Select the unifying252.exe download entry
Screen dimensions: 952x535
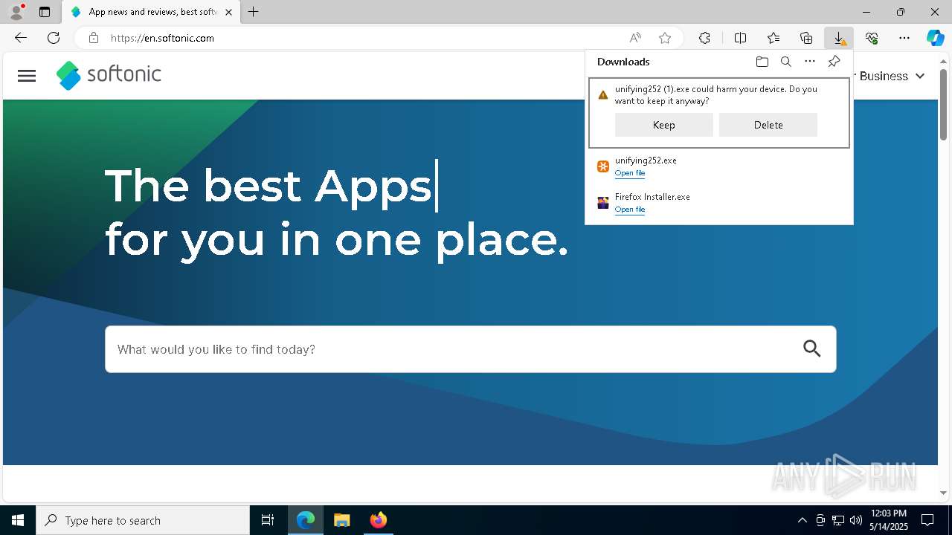pyautogui.click(x=719, y=166)
